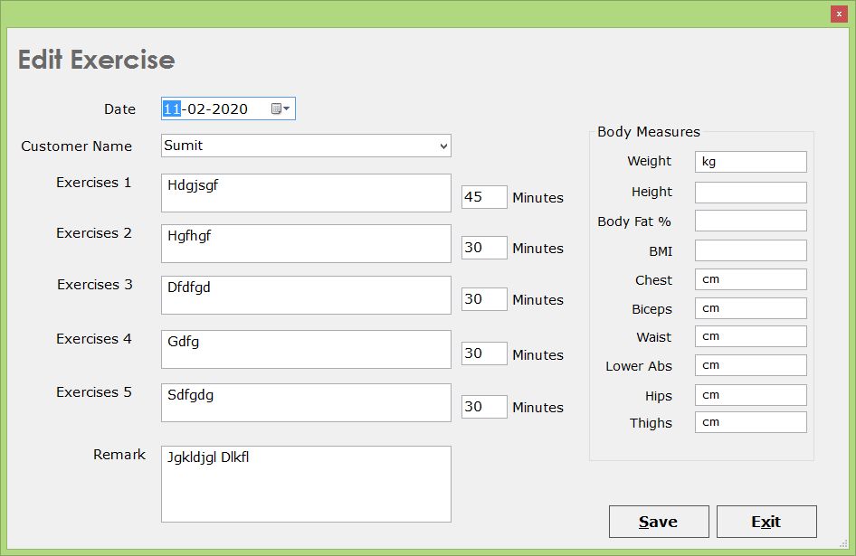Click the Exercises 2 text box with Hgfhgf
856x556 pixels.
[x=306, y=243]
